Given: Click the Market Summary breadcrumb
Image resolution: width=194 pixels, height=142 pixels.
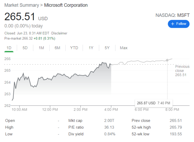Looking at the screenshot, I should 22,5.
